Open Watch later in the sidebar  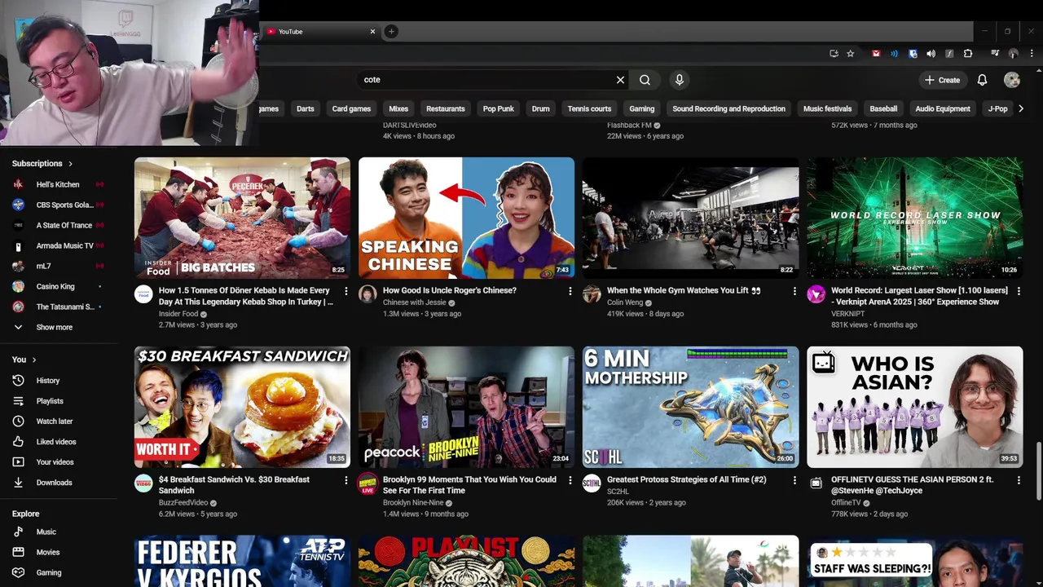point(59,421)
